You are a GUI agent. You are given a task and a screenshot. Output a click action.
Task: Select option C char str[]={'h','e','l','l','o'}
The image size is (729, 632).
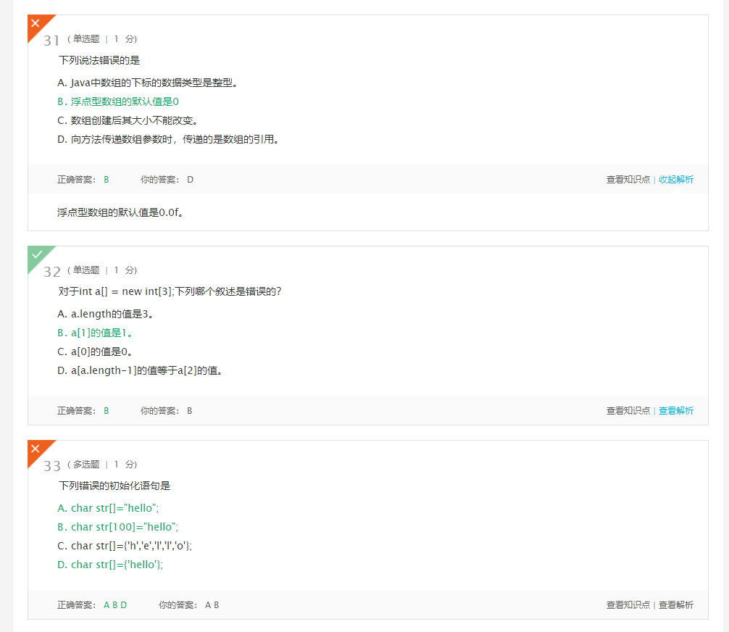tap(125, 546)
